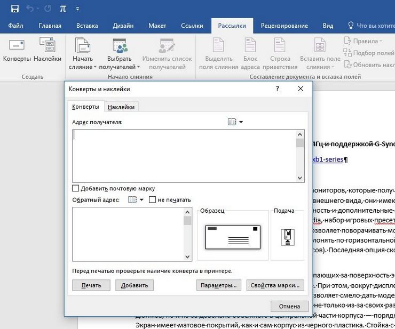395x329 pixels.
Task: Enable Добавить почтовую марку checkbox
Action: click(75, 188)
